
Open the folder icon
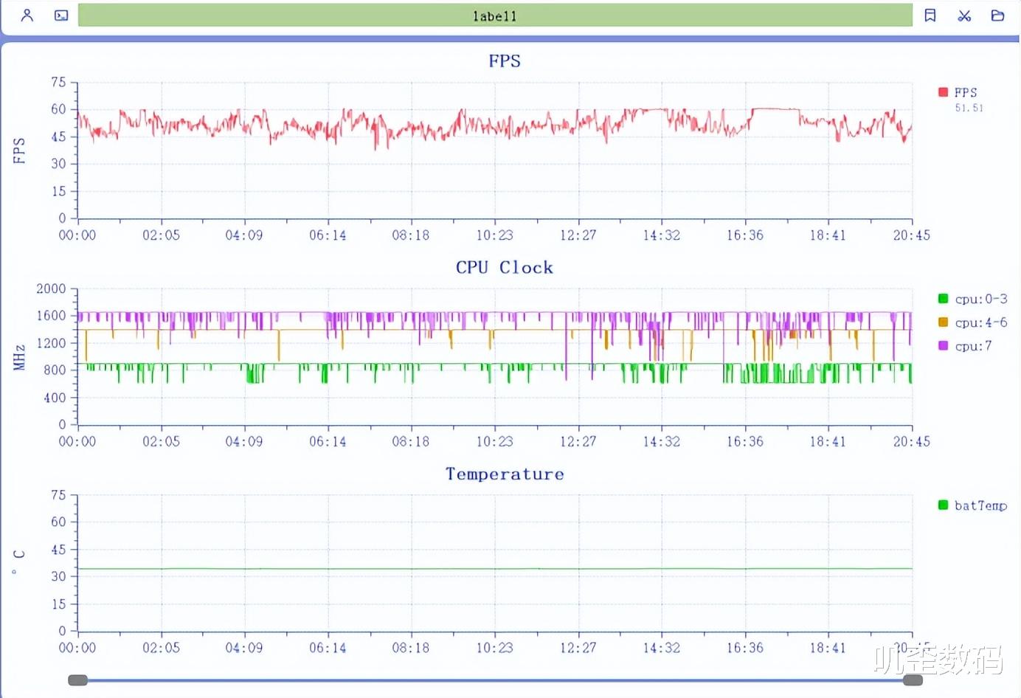coord(997,15)
